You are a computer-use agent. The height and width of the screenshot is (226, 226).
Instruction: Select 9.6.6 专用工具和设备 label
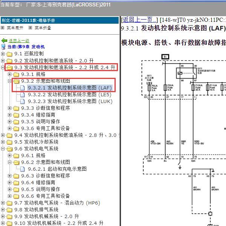(x=46, y=196)
